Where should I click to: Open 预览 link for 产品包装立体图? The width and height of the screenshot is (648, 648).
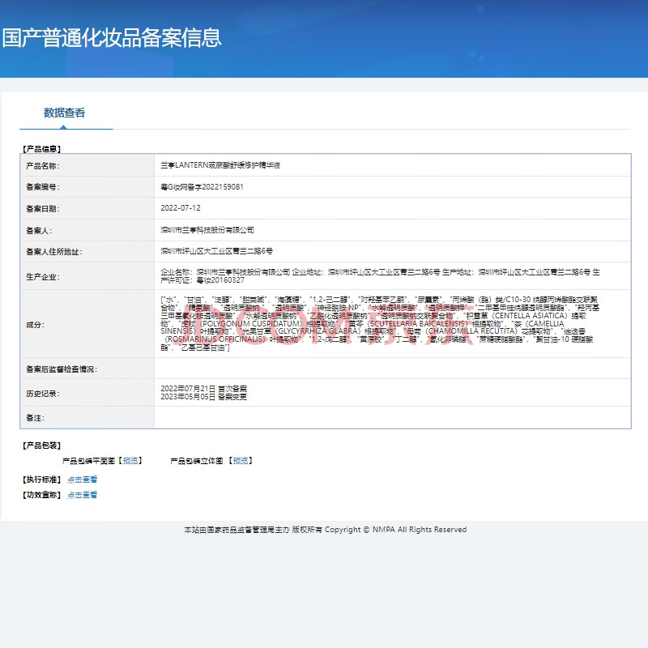coord(240,461)
